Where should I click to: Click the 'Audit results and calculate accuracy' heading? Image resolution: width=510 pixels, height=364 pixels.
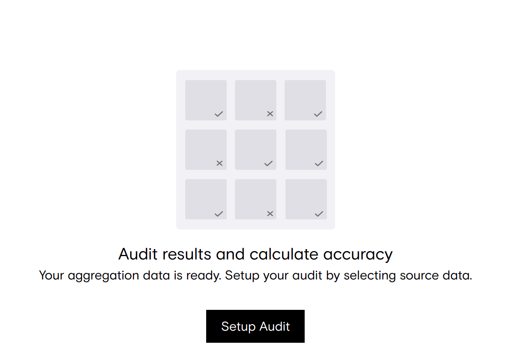click(255, 254)
